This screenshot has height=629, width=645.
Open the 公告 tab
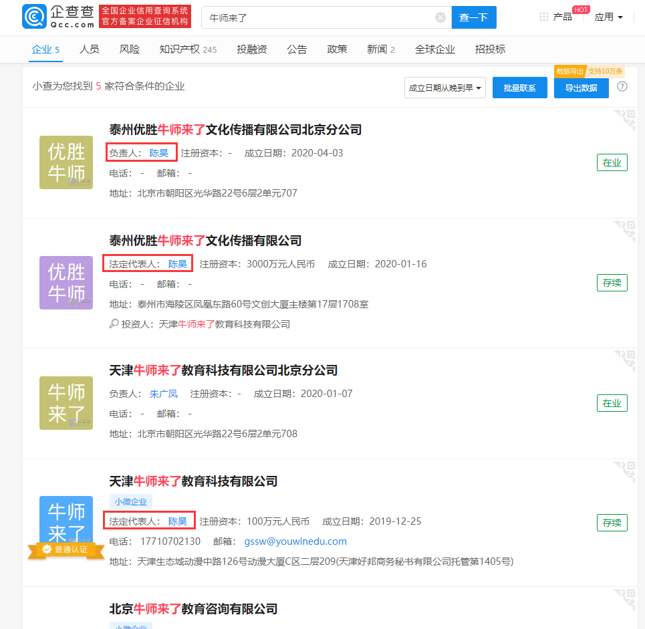[297, 49]
